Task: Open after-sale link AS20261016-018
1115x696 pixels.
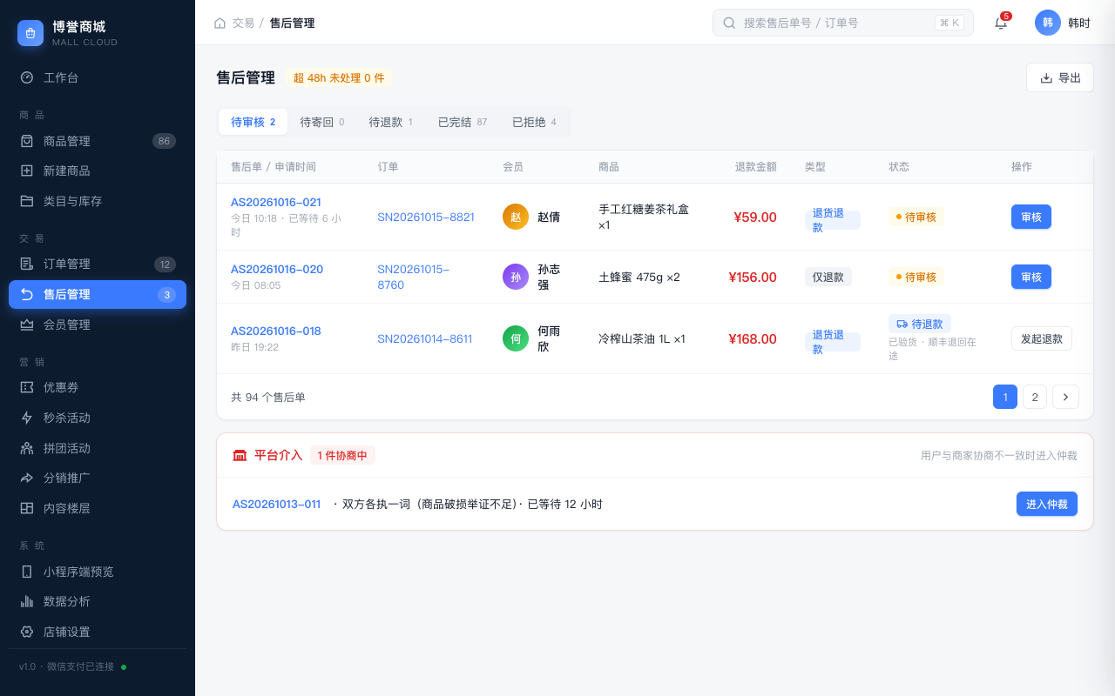Action: (276, 331)
